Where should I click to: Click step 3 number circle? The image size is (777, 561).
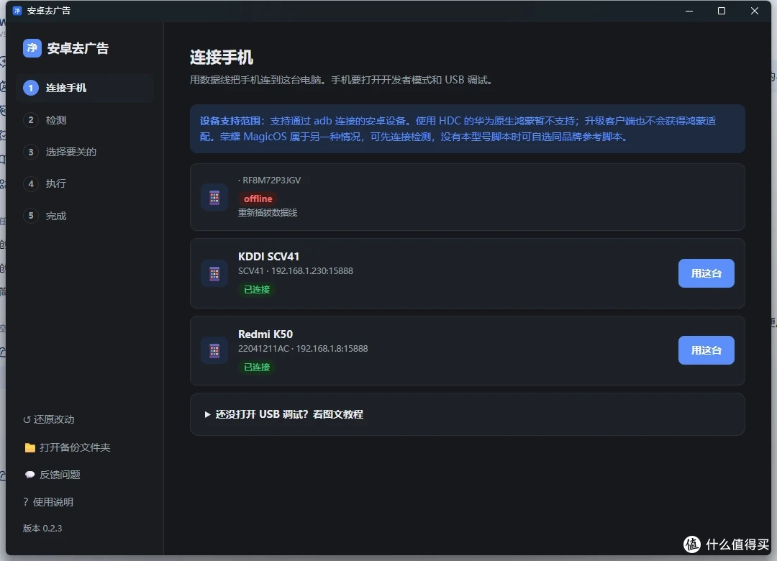(31, 152)
